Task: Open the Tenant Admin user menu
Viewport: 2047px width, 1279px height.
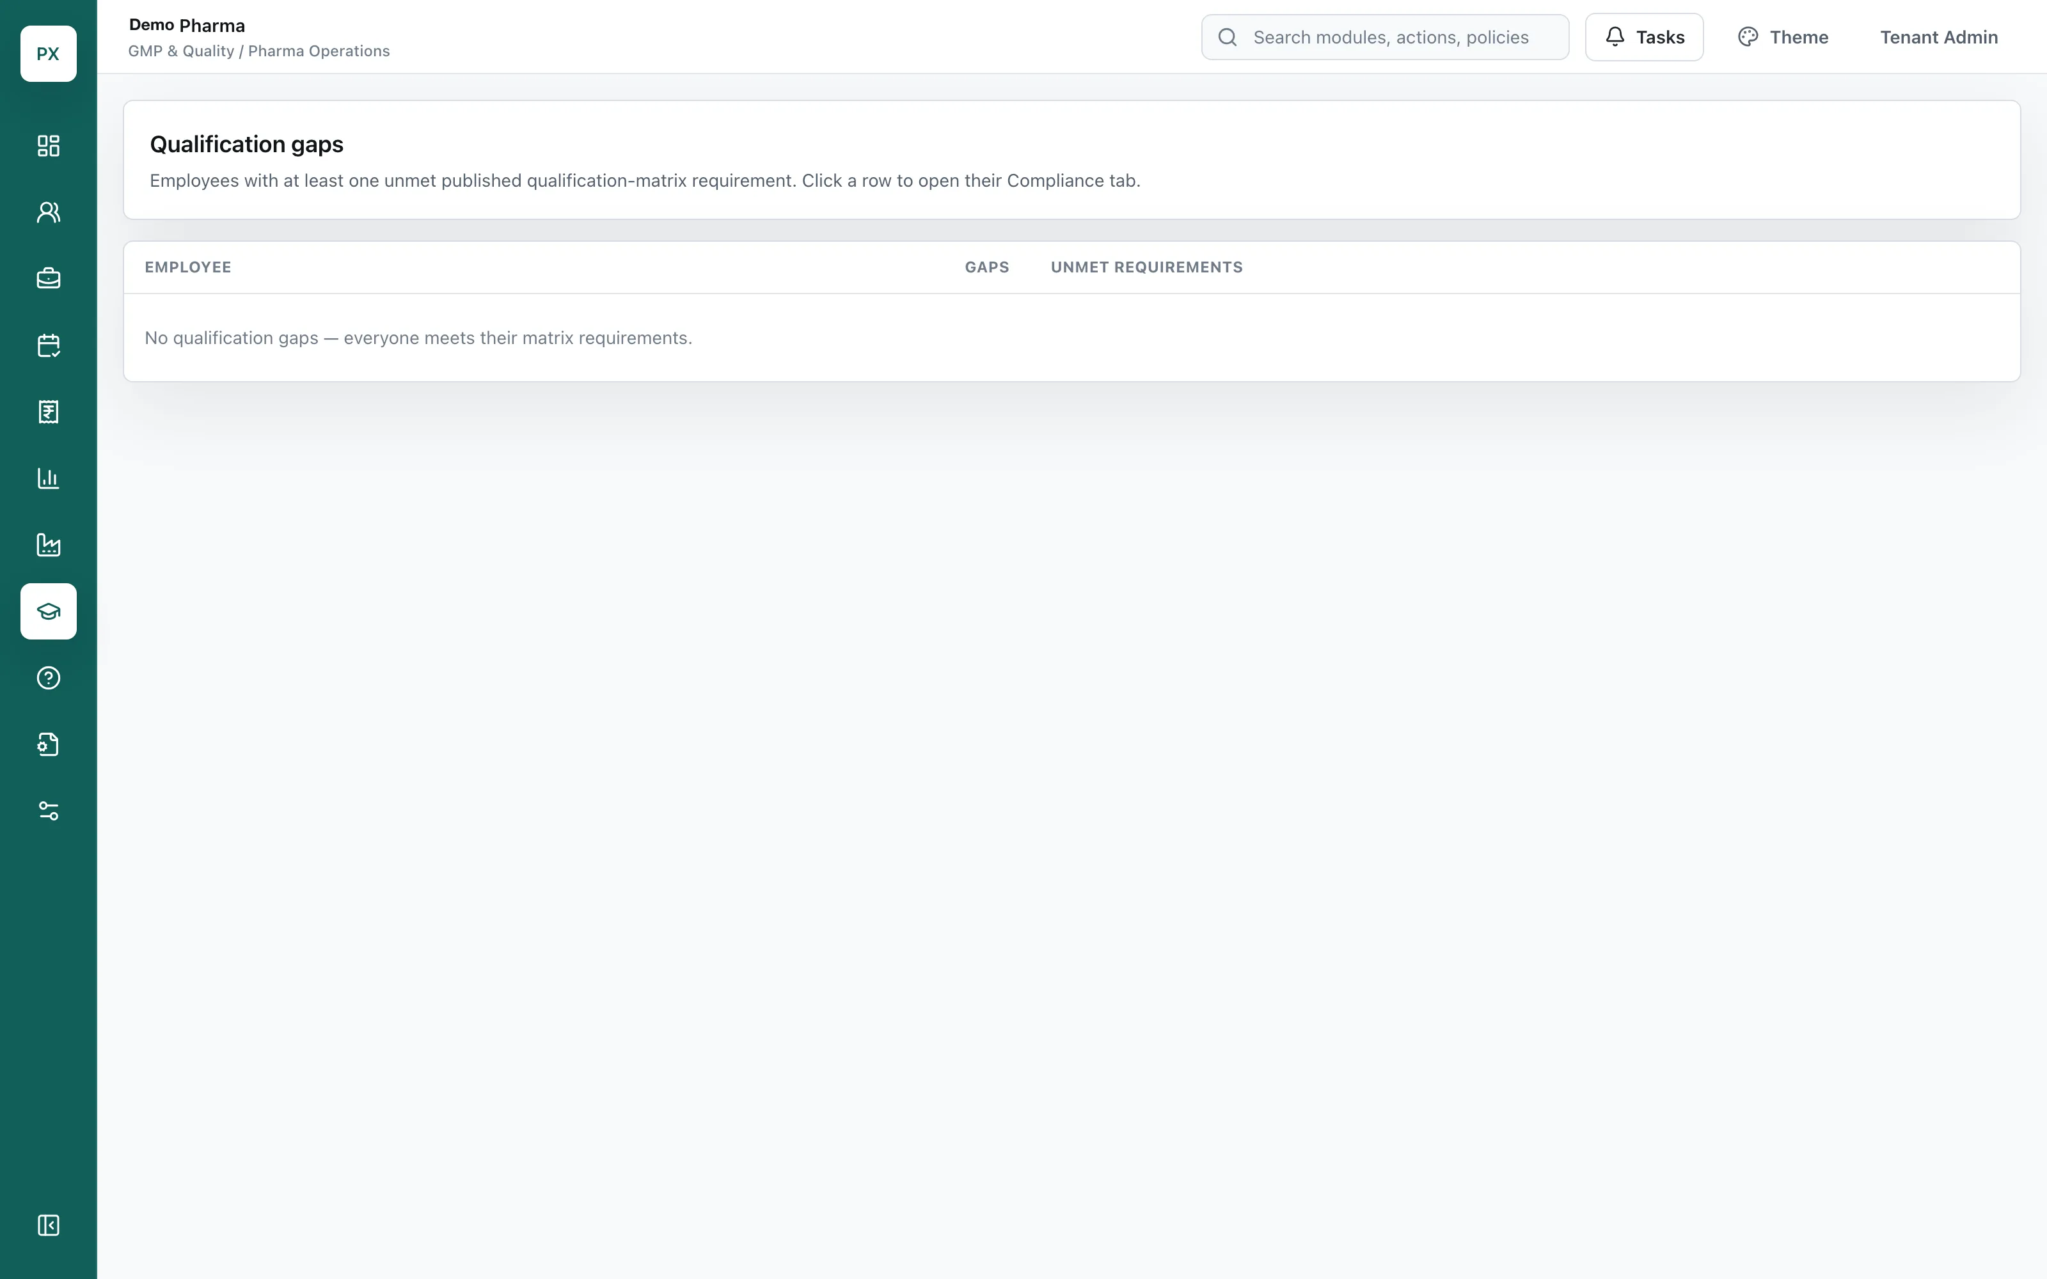Action: 1939,37
